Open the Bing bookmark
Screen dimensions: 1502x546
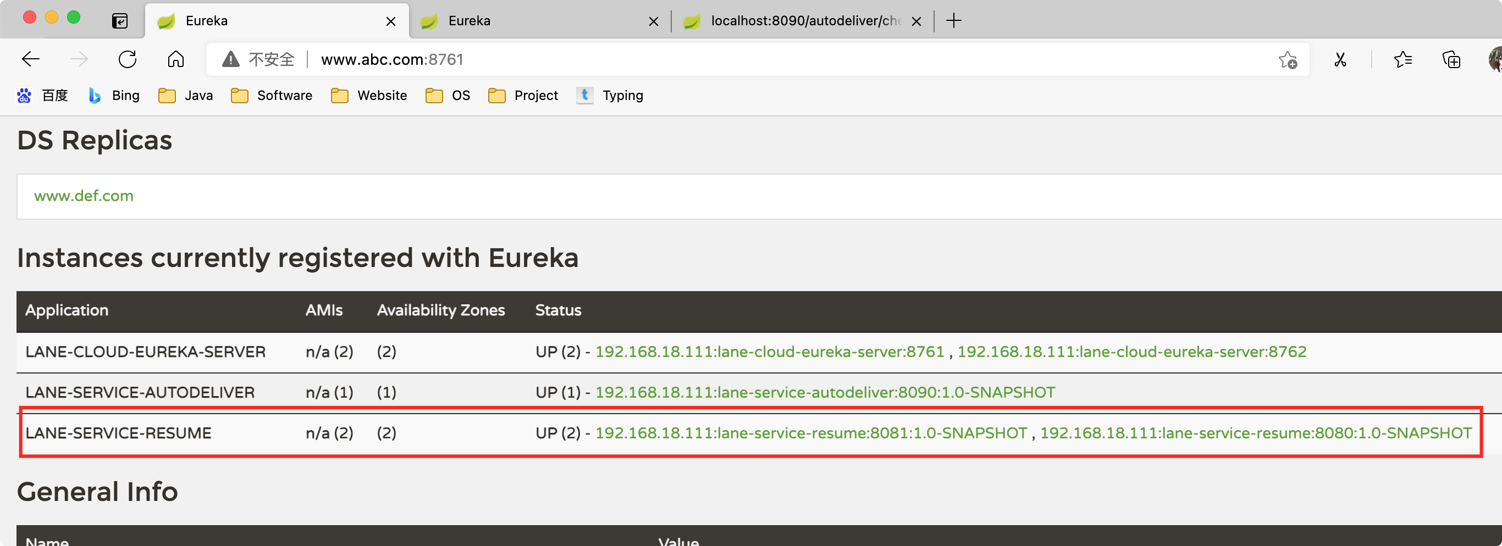click(114, 95)
